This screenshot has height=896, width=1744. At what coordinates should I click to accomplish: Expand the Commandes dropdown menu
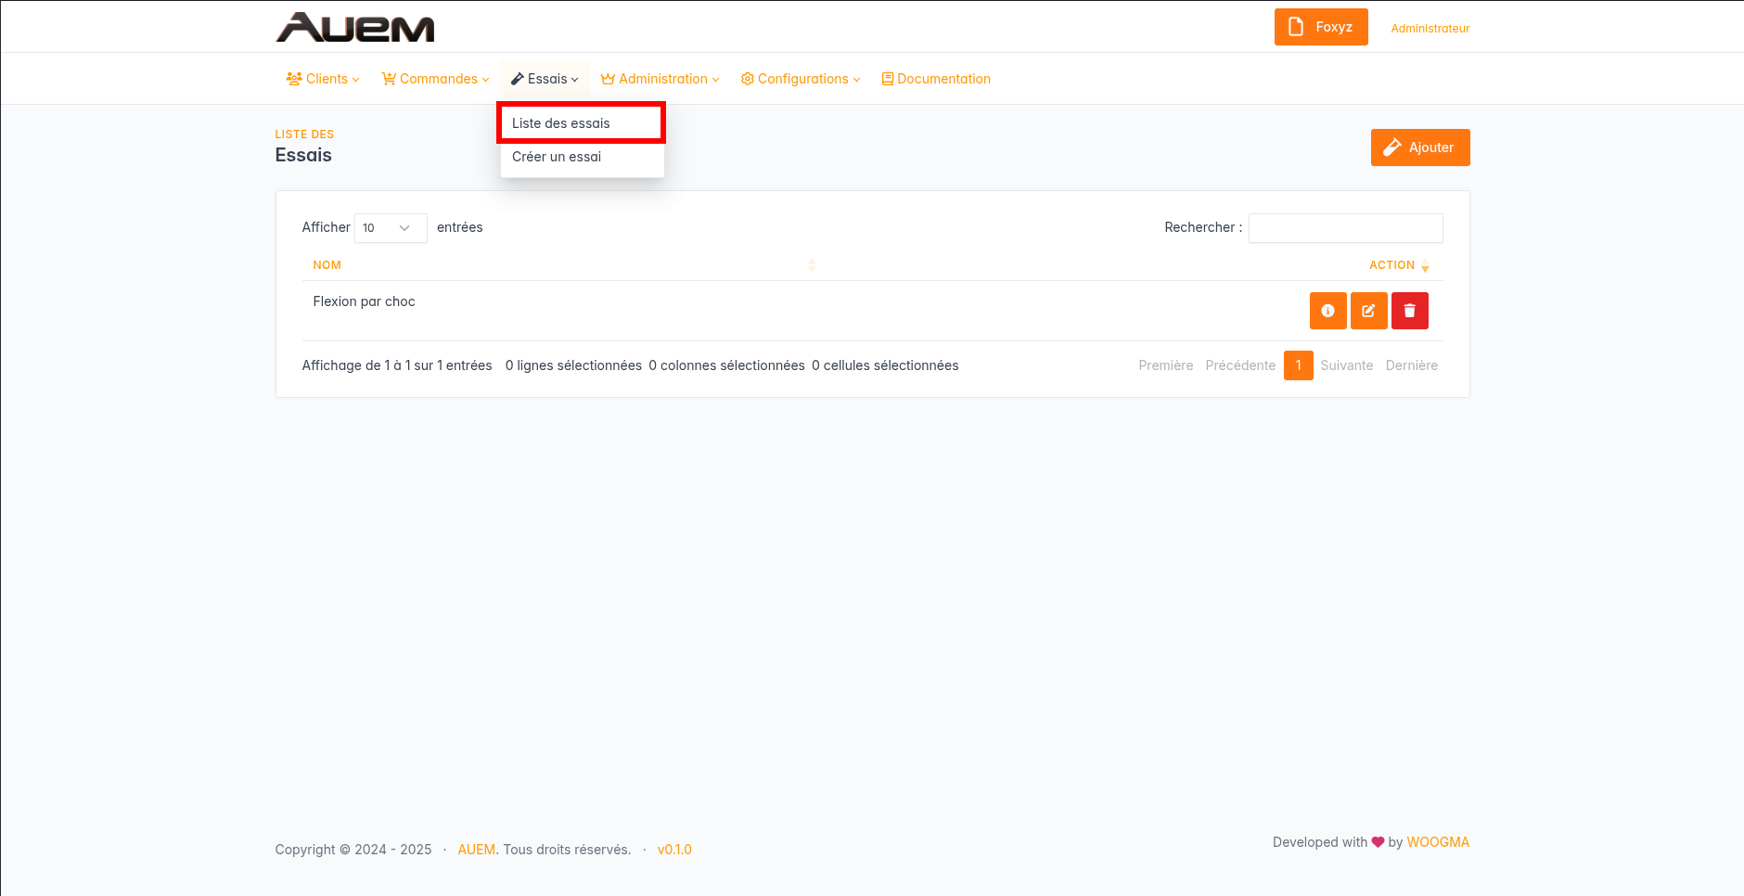435,79
